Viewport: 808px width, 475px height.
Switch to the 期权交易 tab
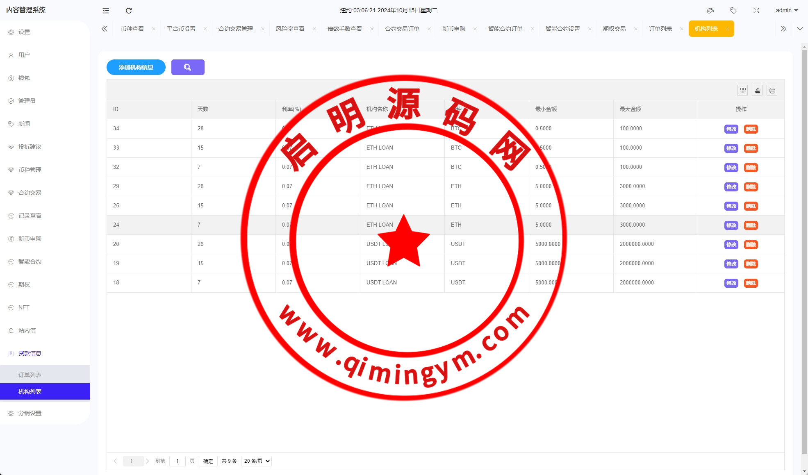(614, 29)
